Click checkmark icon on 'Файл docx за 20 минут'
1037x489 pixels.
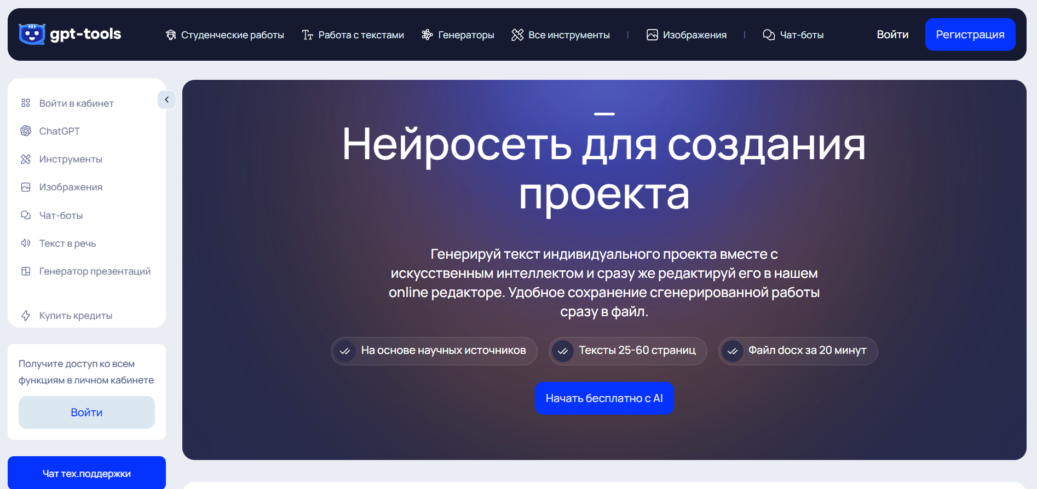(x=733, y=351)
